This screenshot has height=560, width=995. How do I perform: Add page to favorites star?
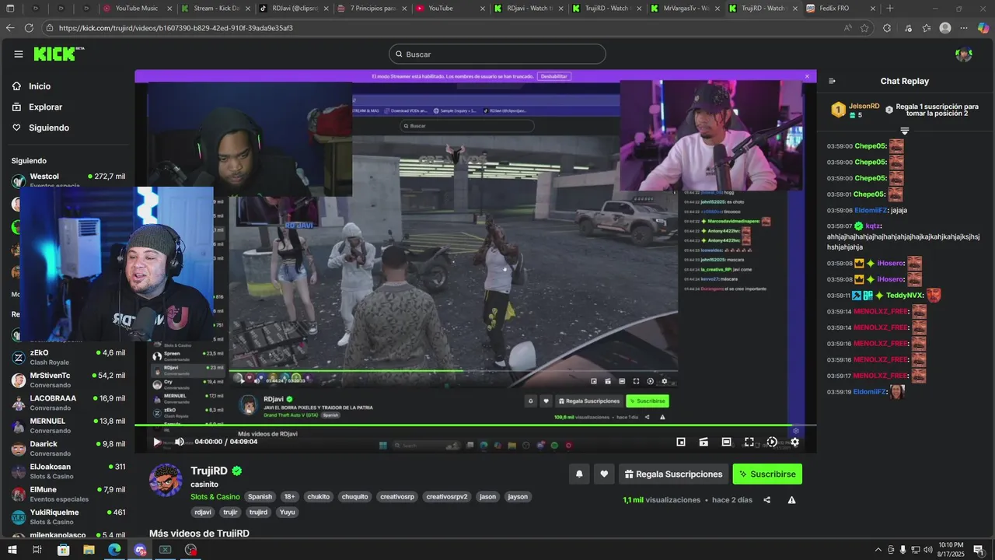pos(864,28)
